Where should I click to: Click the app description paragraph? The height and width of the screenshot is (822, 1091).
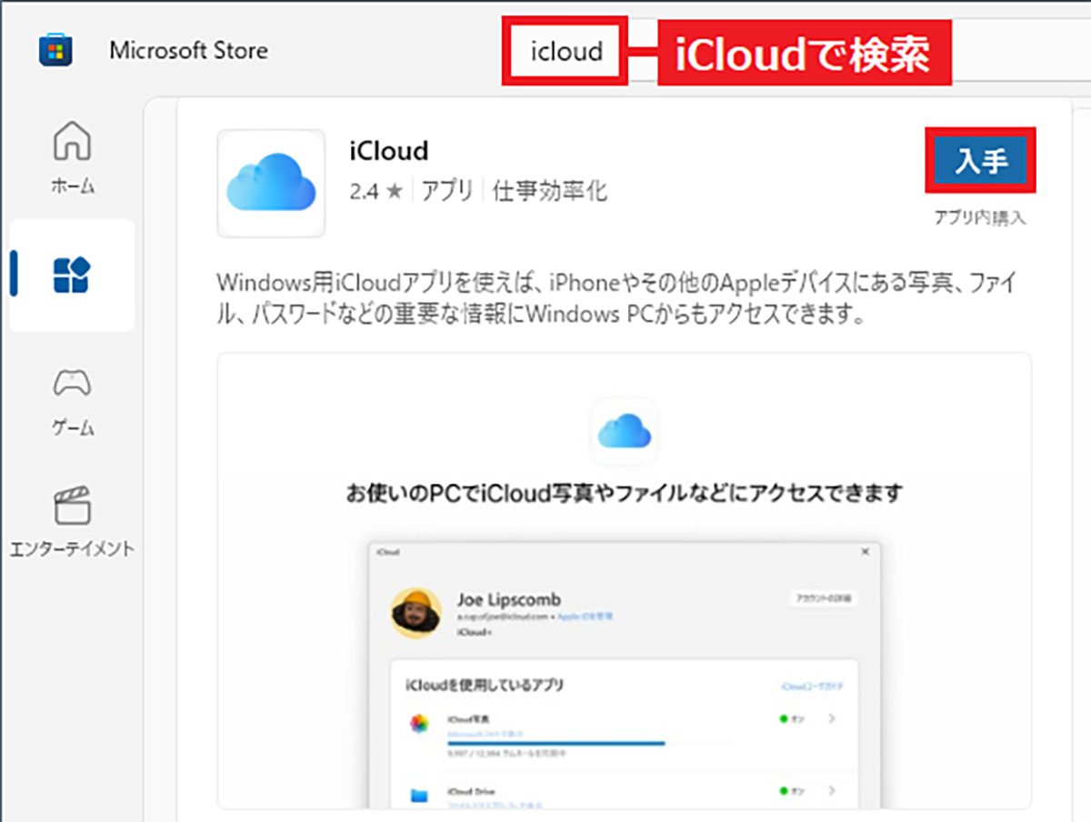618,299
